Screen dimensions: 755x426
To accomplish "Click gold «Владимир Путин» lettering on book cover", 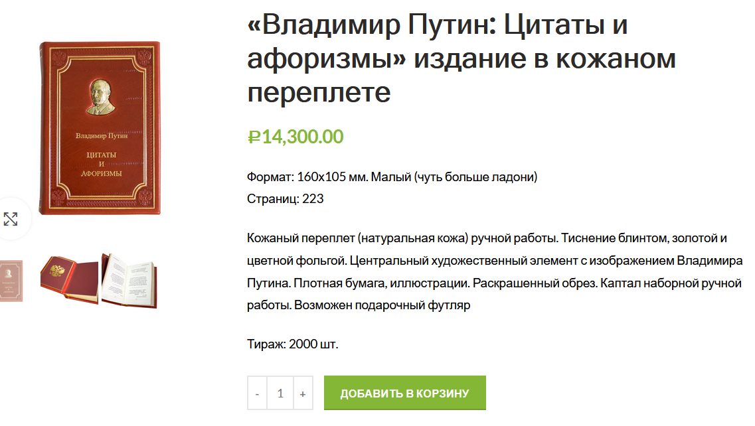I will (x=102, y=135).
